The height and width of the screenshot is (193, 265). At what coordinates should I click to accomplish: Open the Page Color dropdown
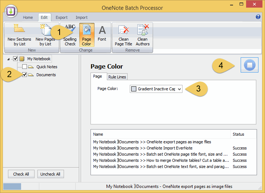(179, 89)
